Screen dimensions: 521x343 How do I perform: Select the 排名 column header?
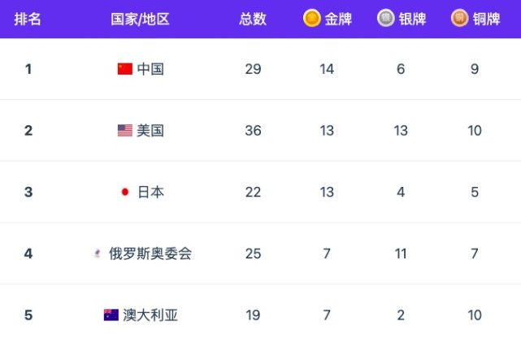point(28,20)
